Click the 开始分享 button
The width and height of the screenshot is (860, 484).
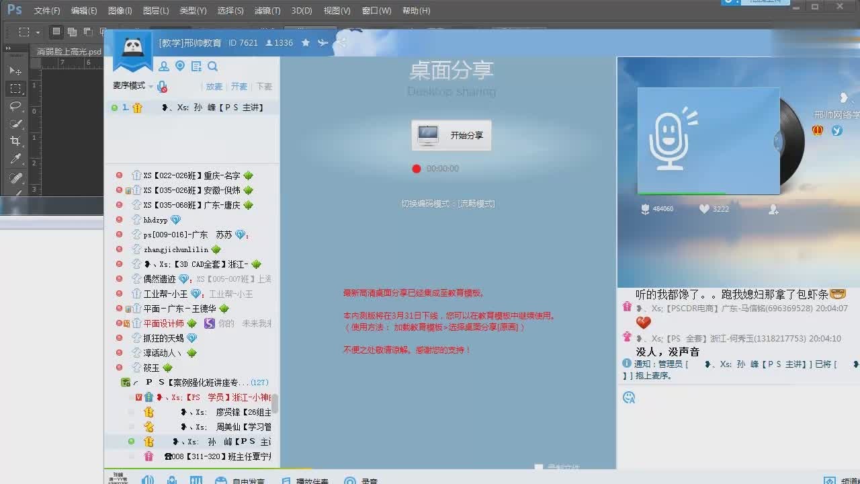pyautogui.click(x=451, y=135)
